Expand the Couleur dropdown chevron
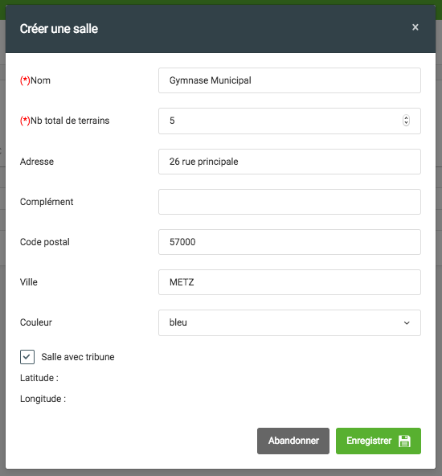Screen dimensions: 442x476 coord(407,322)
